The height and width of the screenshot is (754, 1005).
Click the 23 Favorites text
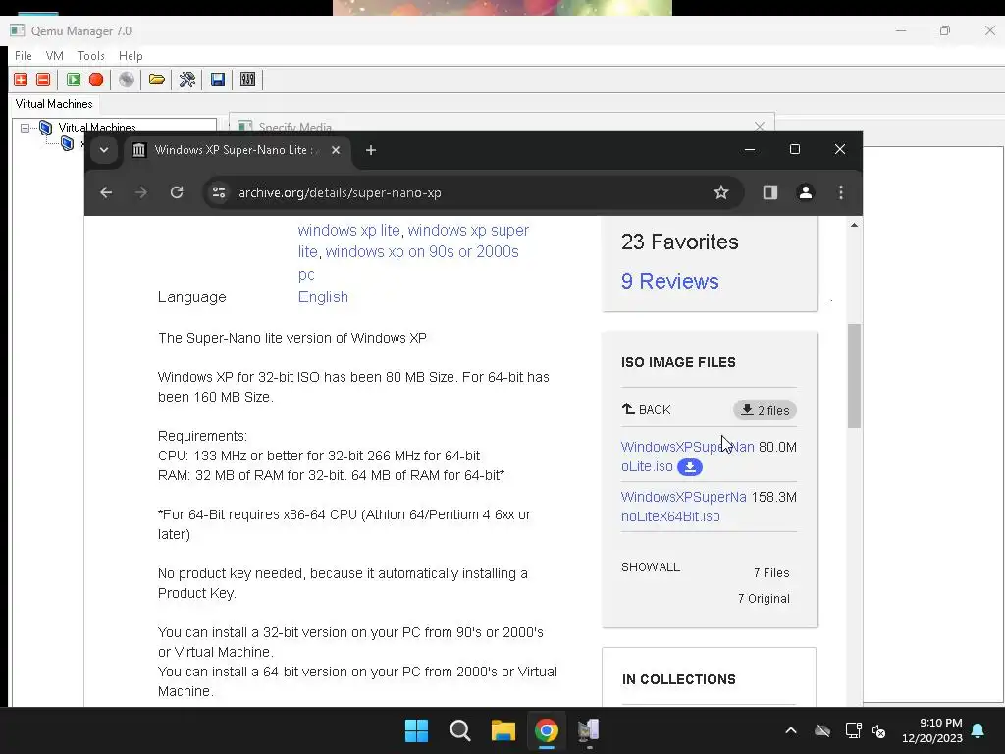click(x=679, y=242)
